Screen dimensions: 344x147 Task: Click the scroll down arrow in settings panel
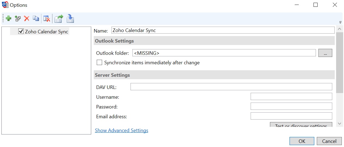coord(339,123)
